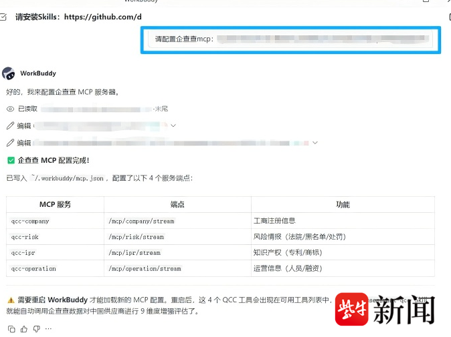
Task: Click the MCP 服务 column header
Action: click(55, 204)
